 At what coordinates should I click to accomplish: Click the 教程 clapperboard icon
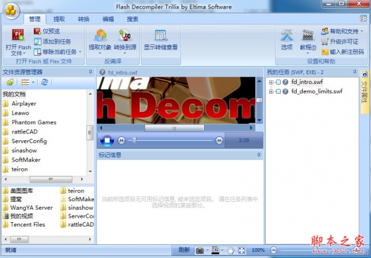pos(308,35)
